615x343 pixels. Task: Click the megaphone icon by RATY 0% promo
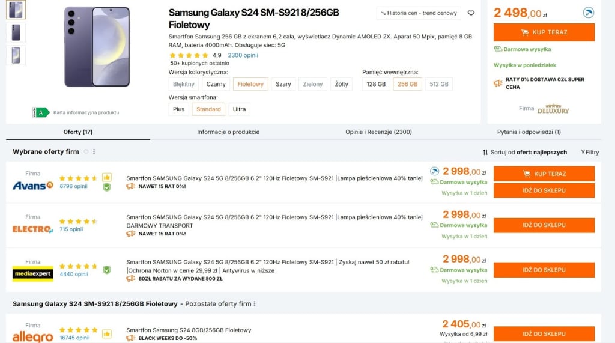pos(498,83)
